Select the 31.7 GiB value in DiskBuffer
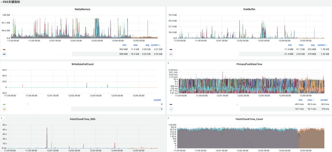332x152 pixels. click(x=301, y=49)
